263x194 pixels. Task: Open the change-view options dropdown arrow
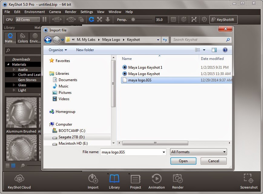click(x=204, y=50)
